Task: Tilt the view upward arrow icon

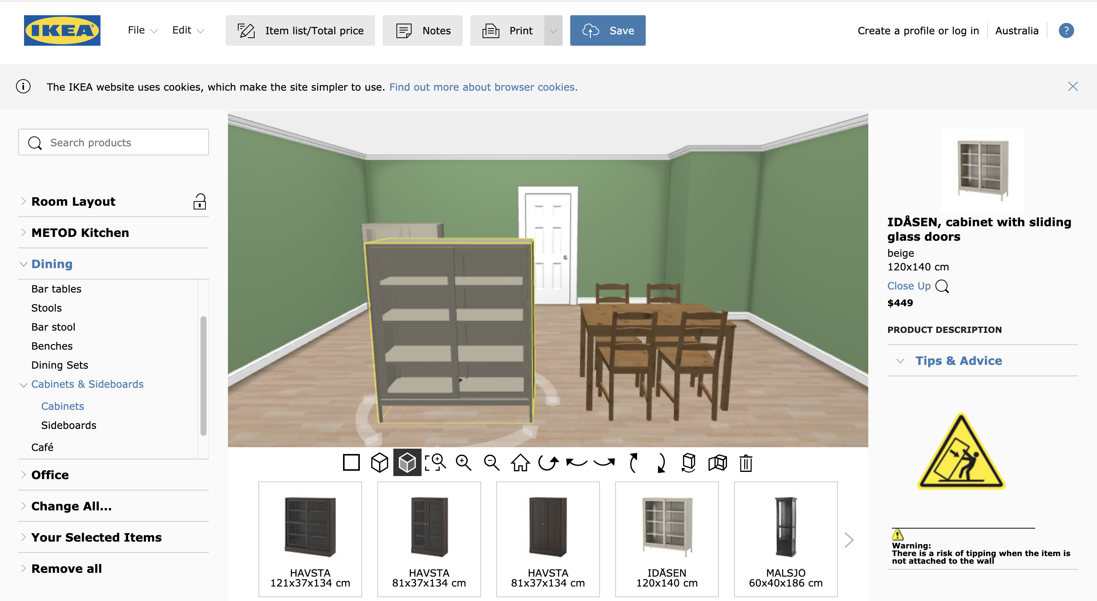Action: point(633,463)
